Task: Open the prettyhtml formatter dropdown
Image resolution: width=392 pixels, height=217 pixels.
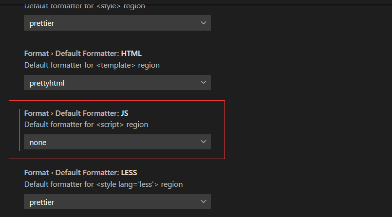Action: coord(117,83)
